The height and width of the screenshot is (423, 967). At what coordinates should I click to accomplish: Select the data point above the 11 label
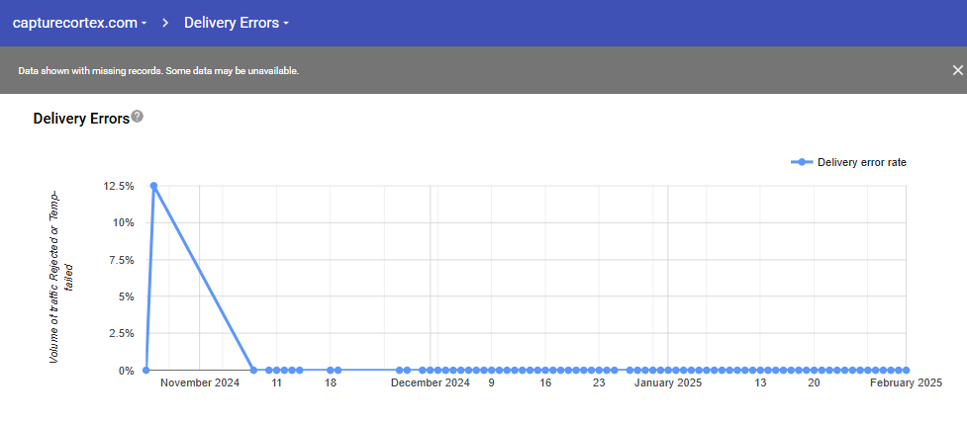point(276,371)
